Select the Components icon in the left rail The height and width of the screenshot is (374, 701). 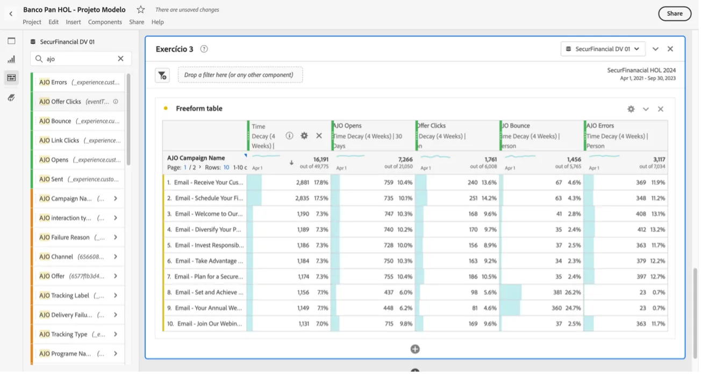[x=11, y=78]
